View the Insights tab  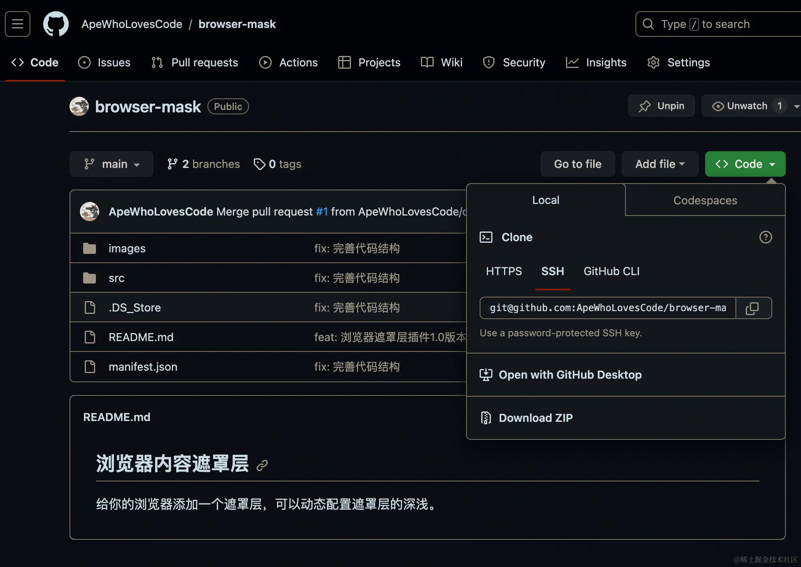[x=596, y=62]
